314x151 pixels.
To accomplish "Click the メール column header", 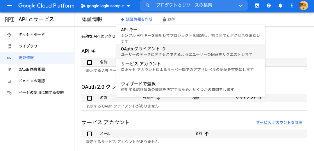I will pyautogui.click(x=105, y=134).
